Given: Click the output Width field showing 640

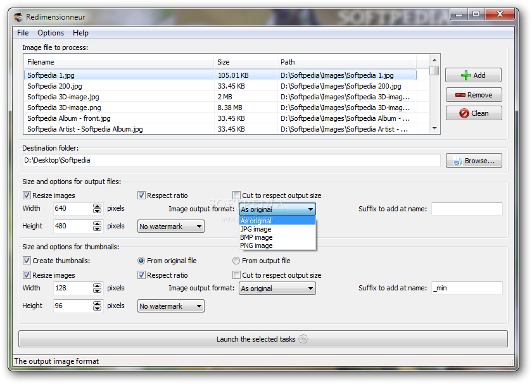Looking at the screenshot, I should coord(73,208).
